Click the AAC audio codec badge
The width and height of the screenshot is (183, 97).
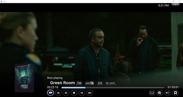click(90, 83)
